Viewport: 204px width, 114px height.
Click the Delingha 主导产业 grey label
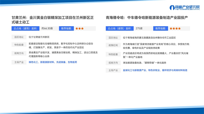113,70
